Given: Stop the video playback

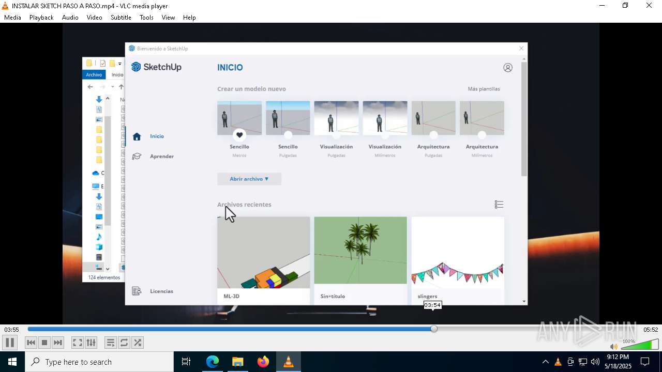Looking at the screenshot, I should pyautogui.click(x=44, y=343).
